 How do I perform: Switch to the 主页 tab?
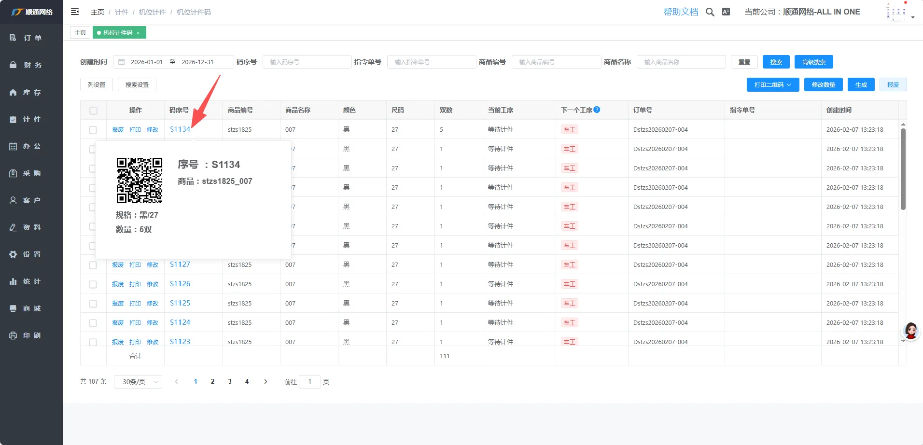(80, 33)
